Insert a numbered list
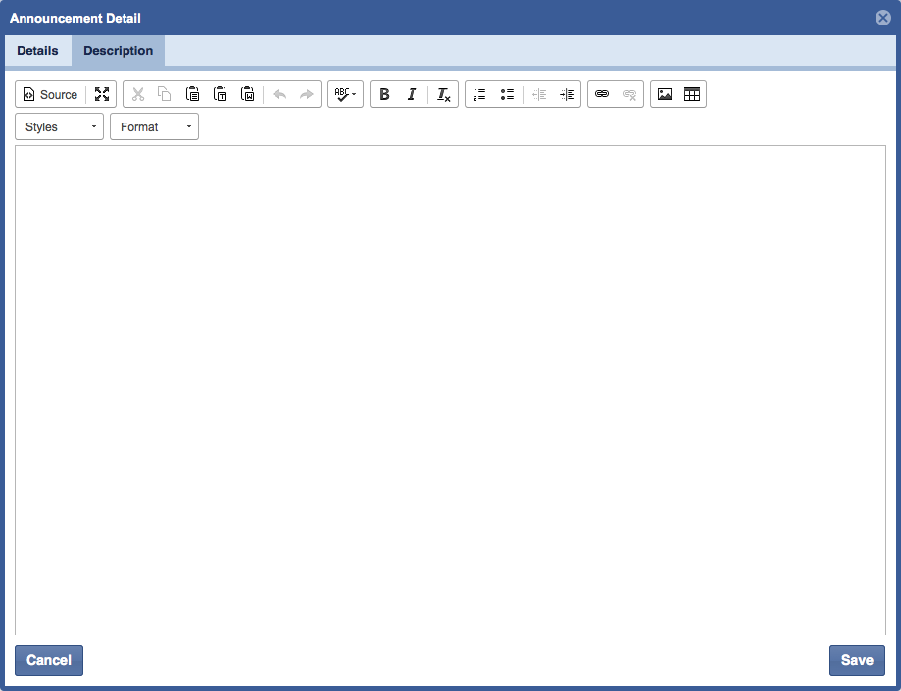Image resolution: width=901 pixels, height=691 pixels. (479, 95)
